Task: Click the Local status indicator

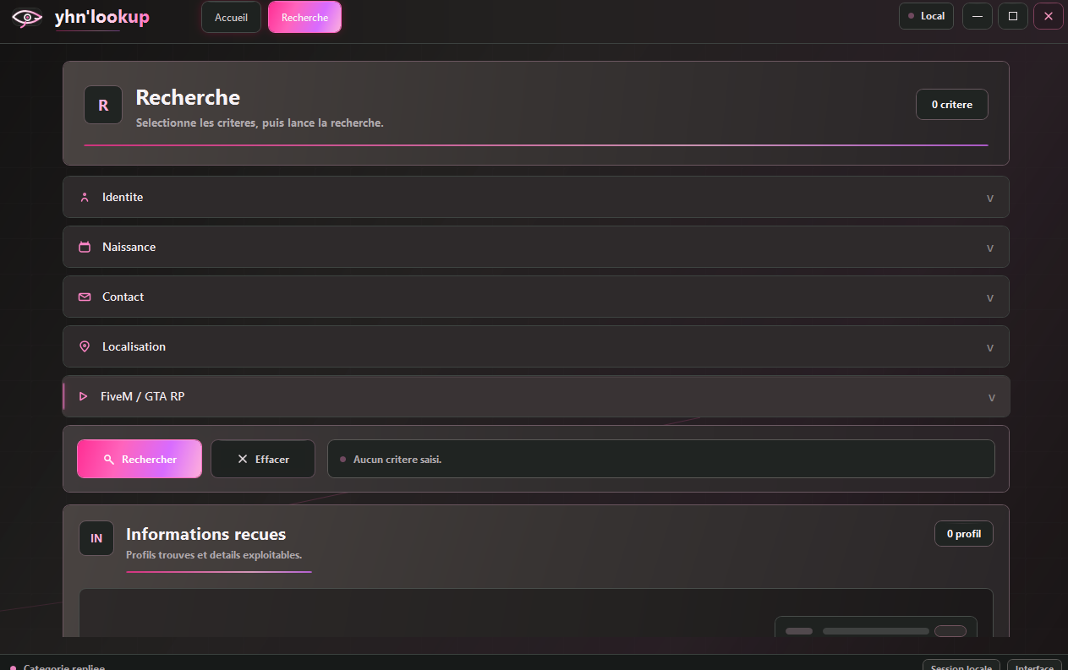Action: pyautogui.click(x=926, y=16)
